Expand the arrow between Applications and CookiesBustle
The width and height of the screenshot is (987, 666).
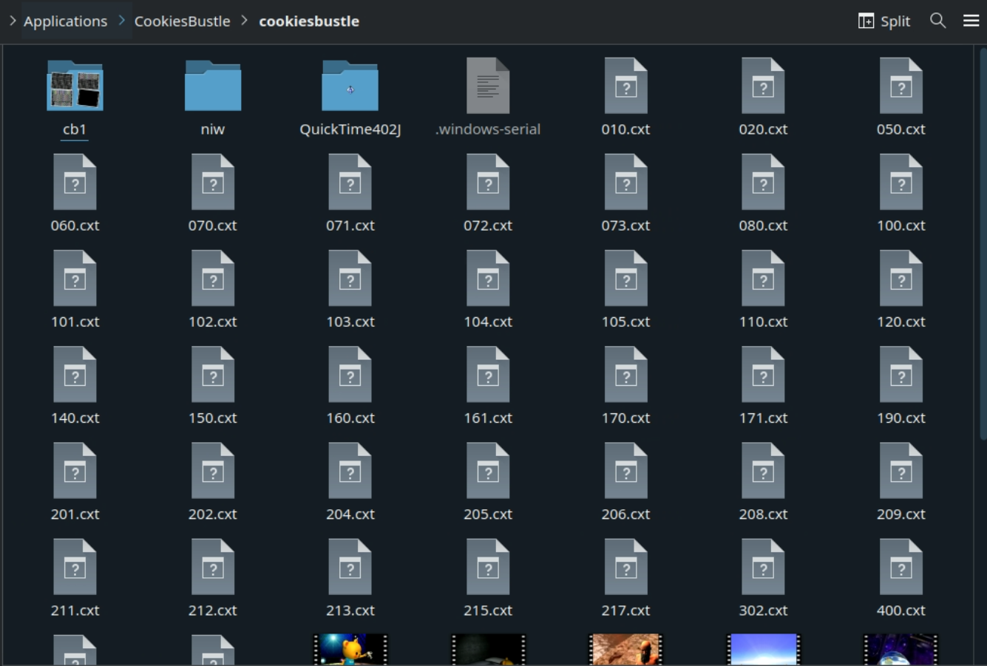[x=122, y=21]
